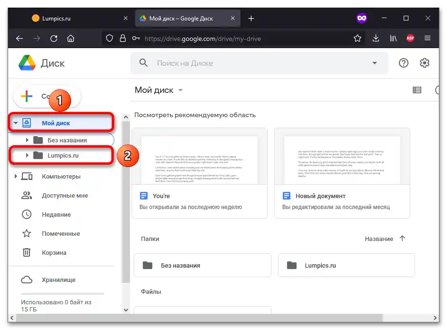
Task: Click sidebar scrollbar down arrow
Action: pos(126,310)
